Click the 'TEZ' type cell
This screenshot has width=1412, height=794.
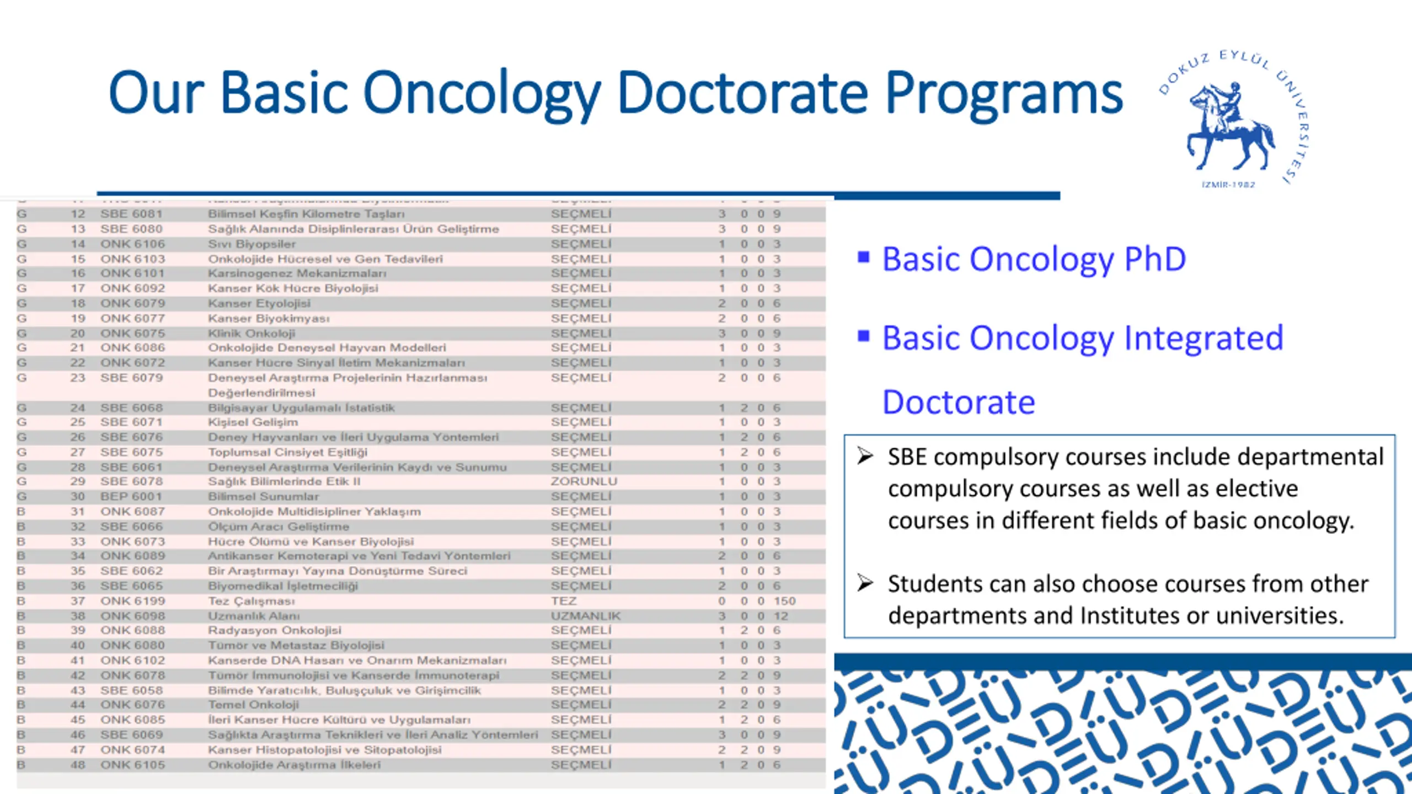click(563, 601)
